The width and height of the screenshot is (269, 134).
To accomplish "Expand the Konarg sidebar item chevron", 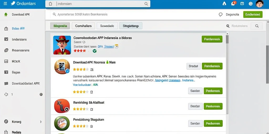I will point(41,122).
